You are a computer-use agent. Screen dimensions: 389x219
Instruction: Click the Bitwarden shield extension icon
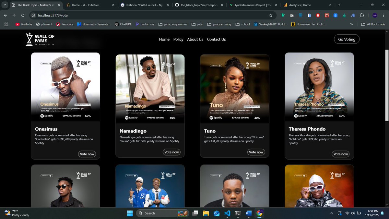[301, 15]
